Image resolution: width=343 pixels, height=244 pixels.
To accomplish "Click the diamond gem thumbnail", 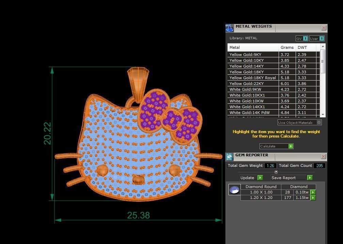I will 234,190.
